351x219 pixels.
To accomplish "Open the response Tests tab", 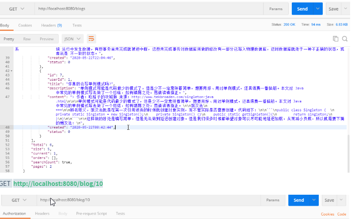I will click(77, 25).
